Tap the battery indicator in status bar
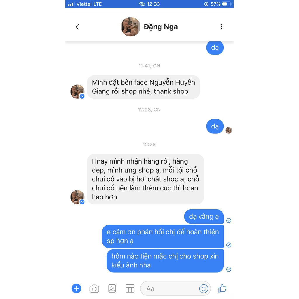 pos(227,4)
